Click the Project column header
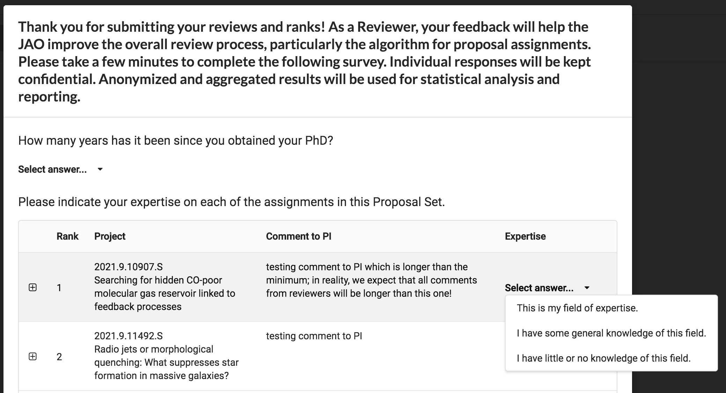The height and width of the screenshot is (393, 726). (110, 236)
